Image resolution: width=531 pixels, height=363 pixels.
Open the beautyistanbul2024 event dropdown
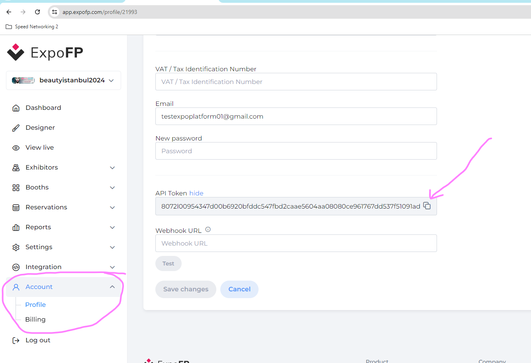coord(64,80)
